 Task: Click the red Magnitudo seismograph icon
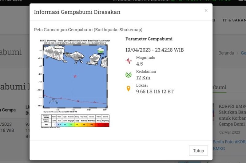click(x=128, y=61)
